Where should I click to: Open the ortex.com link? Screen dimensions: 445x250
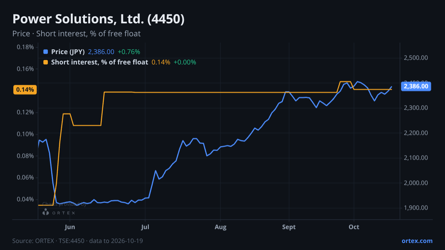click(417, 241)
